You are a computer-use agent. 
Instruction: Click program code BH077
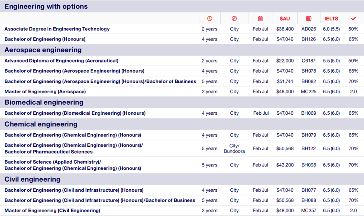[308, 190]
